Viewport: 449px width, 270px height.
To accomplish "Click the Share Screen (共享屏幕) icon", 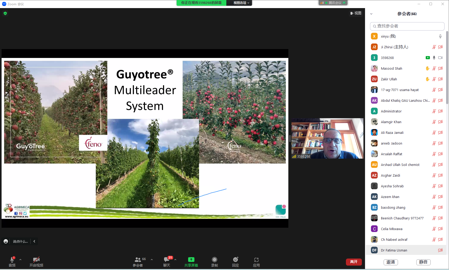I will [x=191, y=260].
